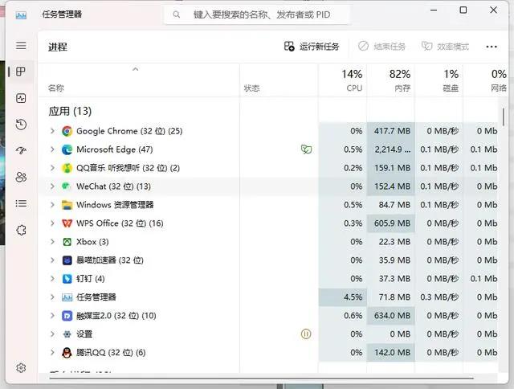The width and height of the screenshot is (514, 389).
Task: Click the search magnifier icon
Action: (x=177, y=14)
